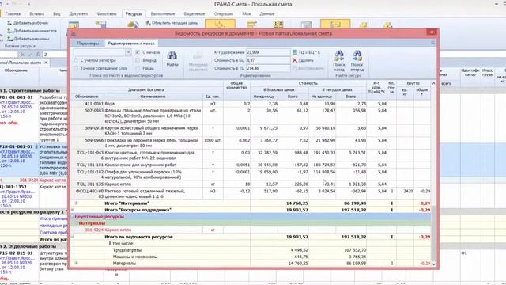Click the Поиск назад binoculars icon
Viewport: 506px width, 285px height.
click(339, 55)
